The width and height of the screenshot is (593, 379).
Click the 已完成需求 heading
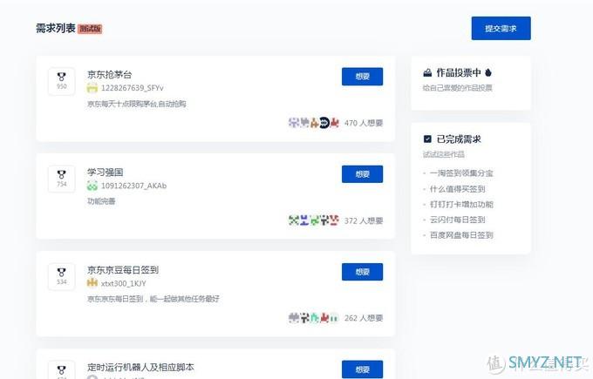click(x=459, y=139)
